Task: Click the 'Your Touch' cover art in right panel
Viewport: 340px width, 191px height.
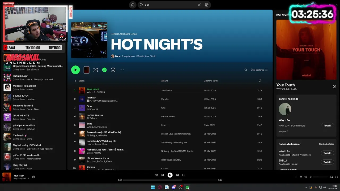Action: [306, 50]
